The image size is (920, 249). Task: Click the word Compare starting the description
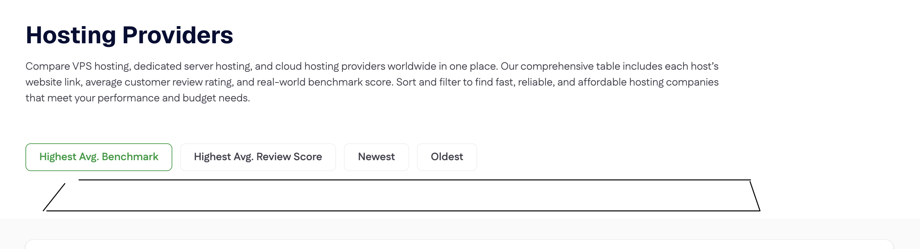click(x=48, y=66)
